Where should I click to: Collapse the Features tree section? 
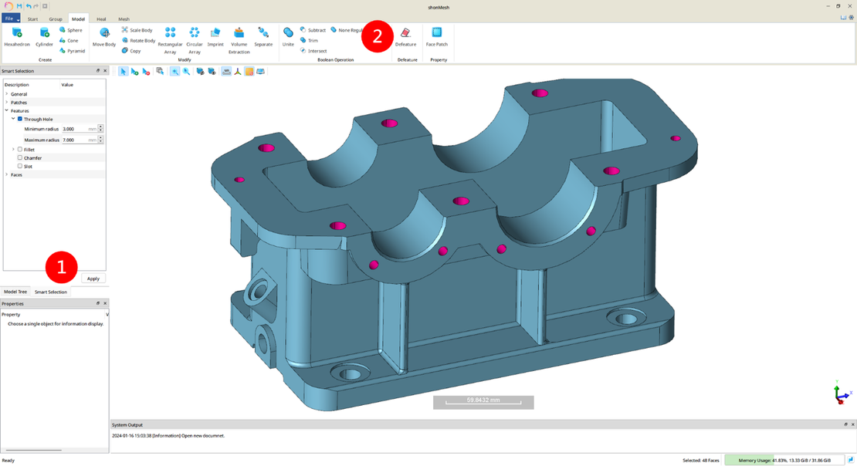click(x=7, y=111)
